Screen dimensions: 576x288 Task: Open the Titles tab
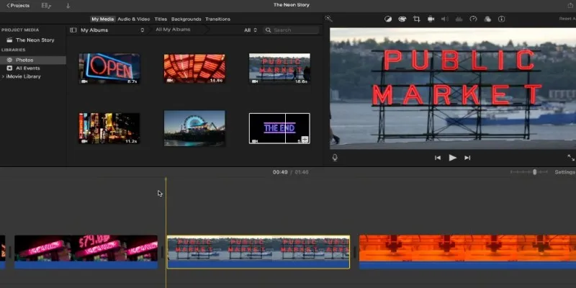click(x=161, y=19)
